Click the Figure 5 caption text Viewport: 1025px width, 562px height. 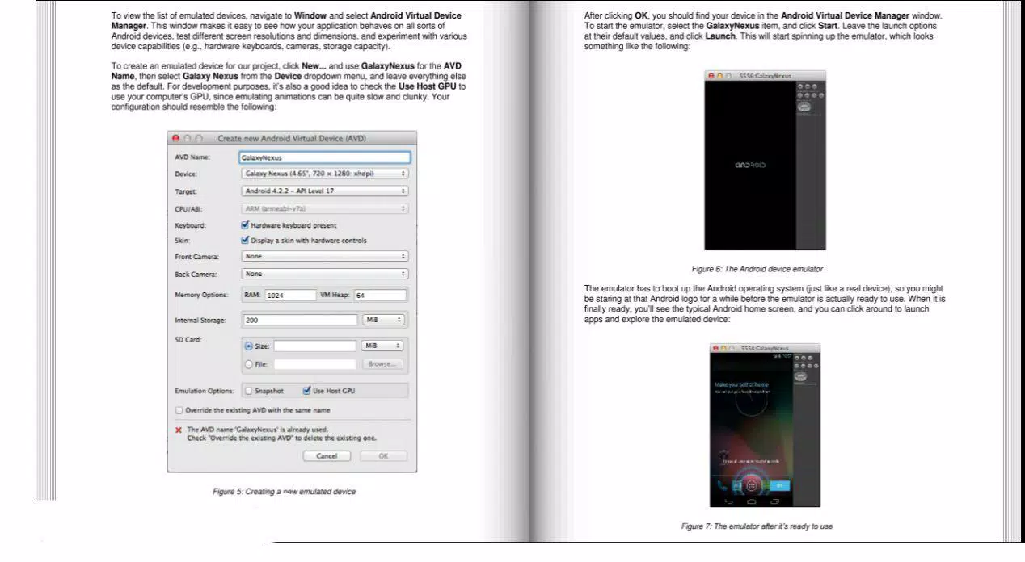click(x=284, y=491)
